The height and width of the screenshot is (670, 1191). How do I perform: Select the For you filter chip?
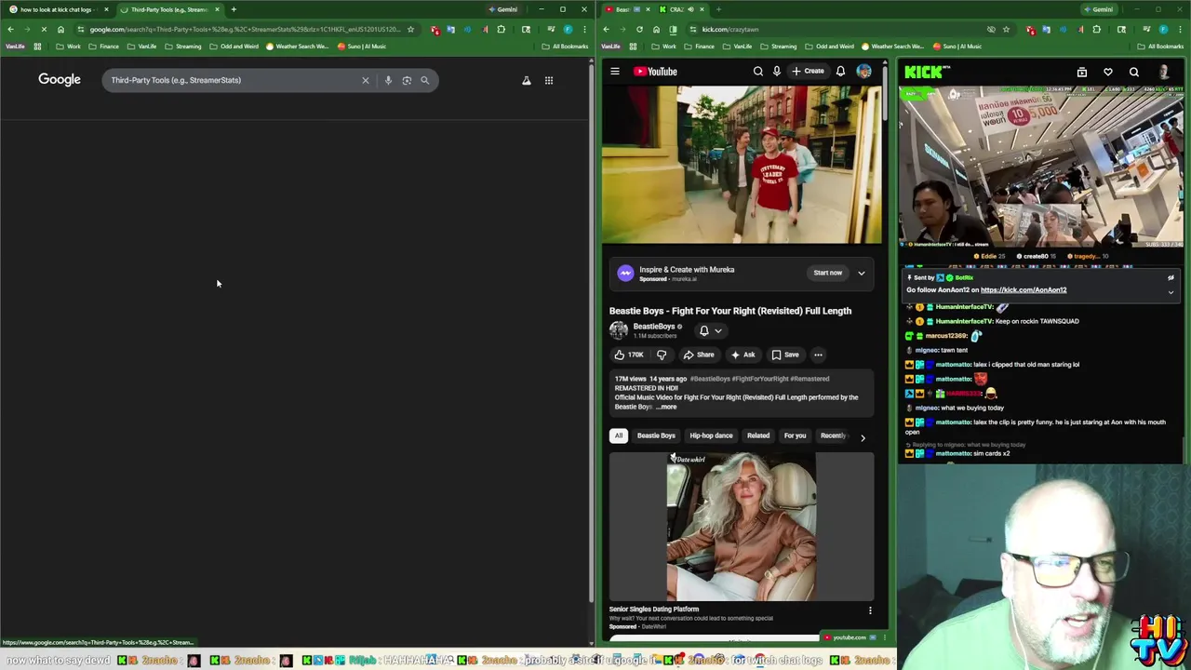795,435
